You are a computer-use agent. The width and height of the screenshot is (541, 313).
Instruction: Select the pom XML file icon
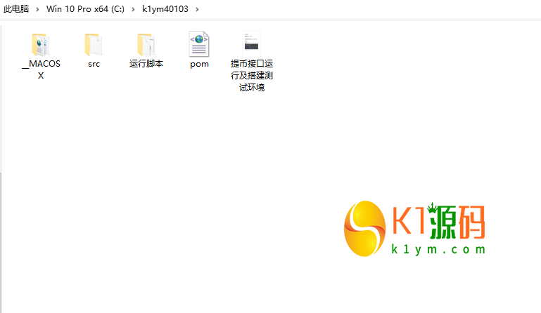(199, 44)
